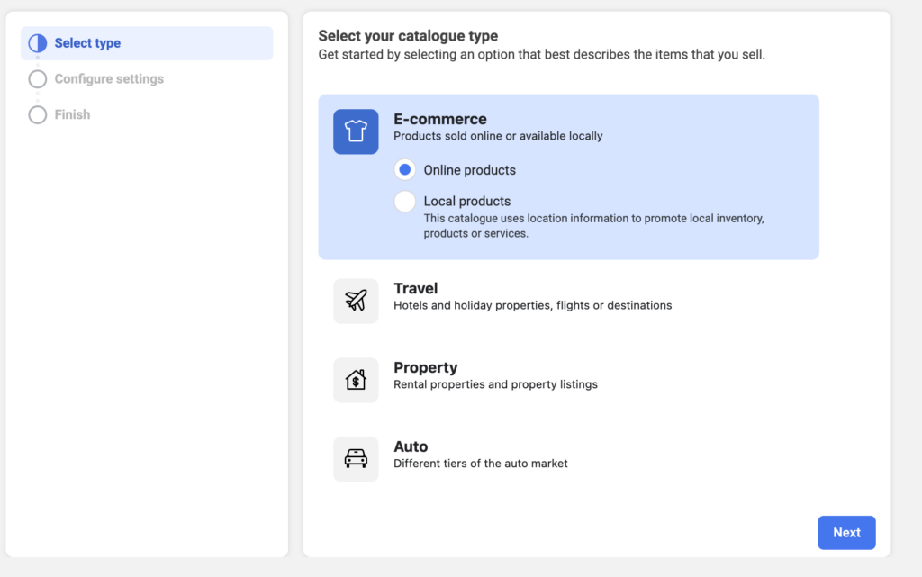922x577 pixels.
Task: Enable Local products by clicking its label
Action: 469,201
